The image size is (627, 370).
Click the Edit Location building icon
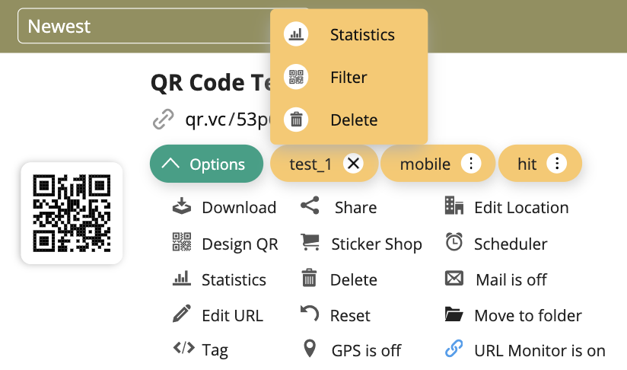coord(454,207)
